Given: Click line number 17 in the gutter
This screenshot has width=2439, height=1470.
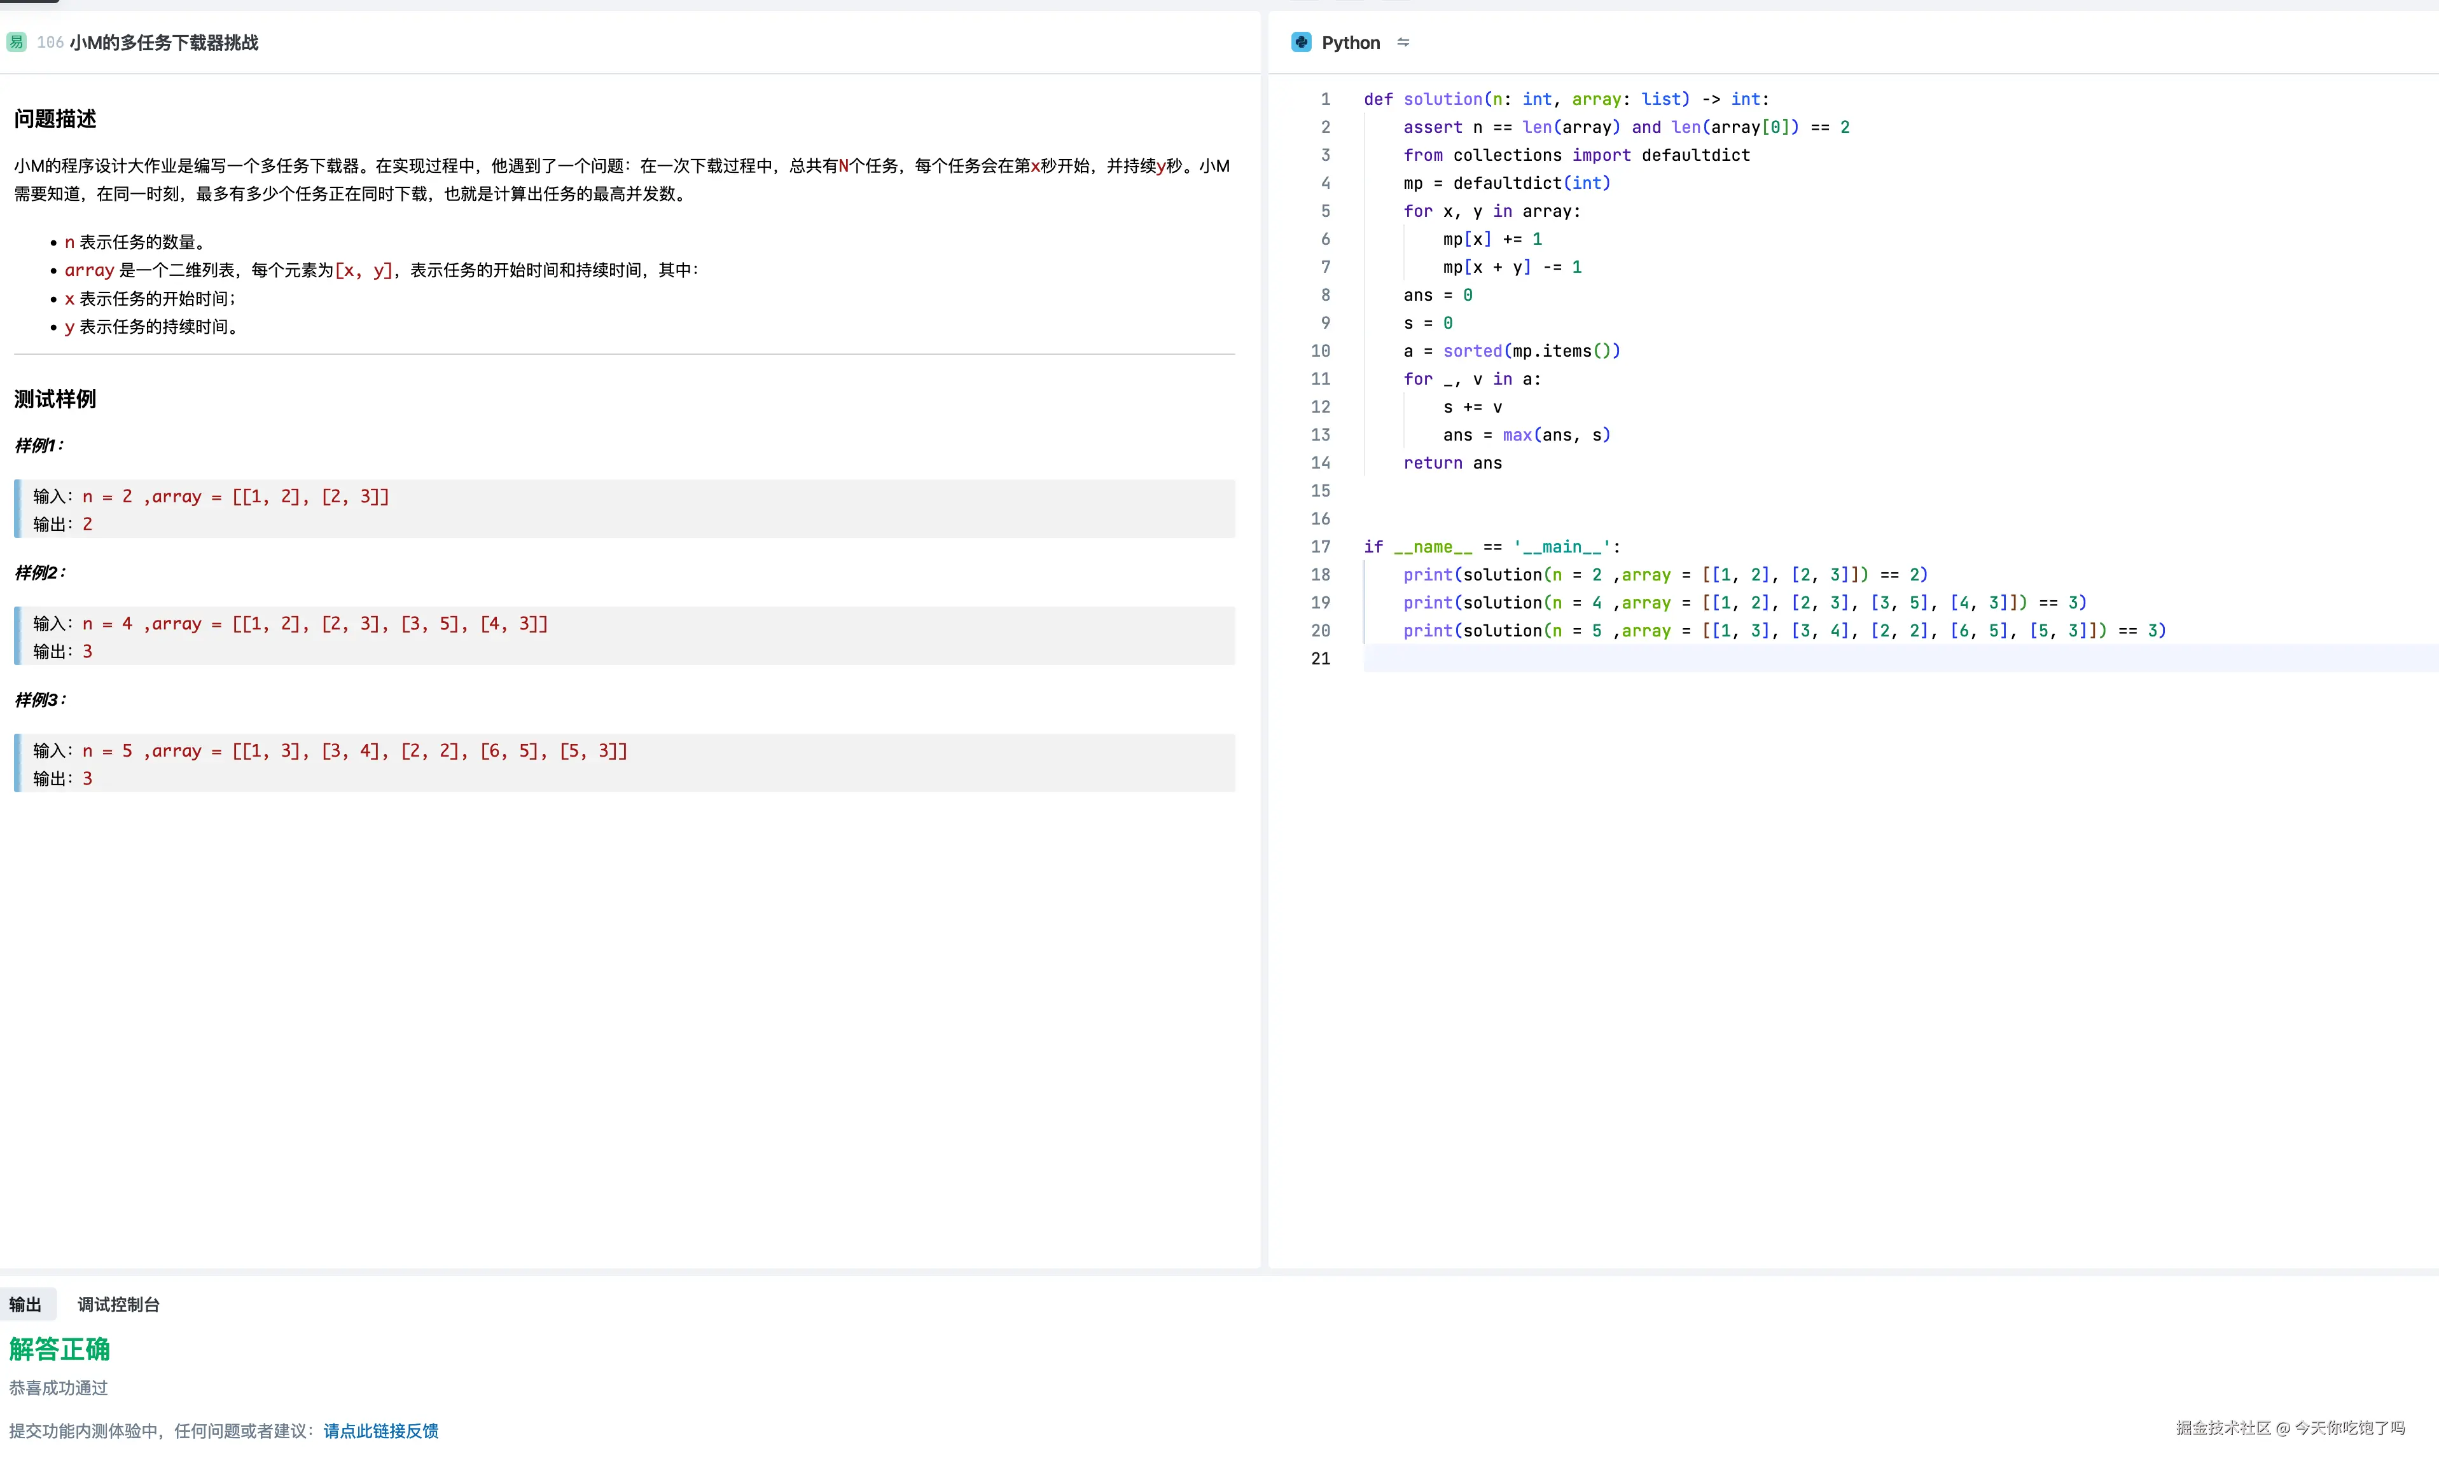Looking at the screenshot, I should coord(1321,546).
